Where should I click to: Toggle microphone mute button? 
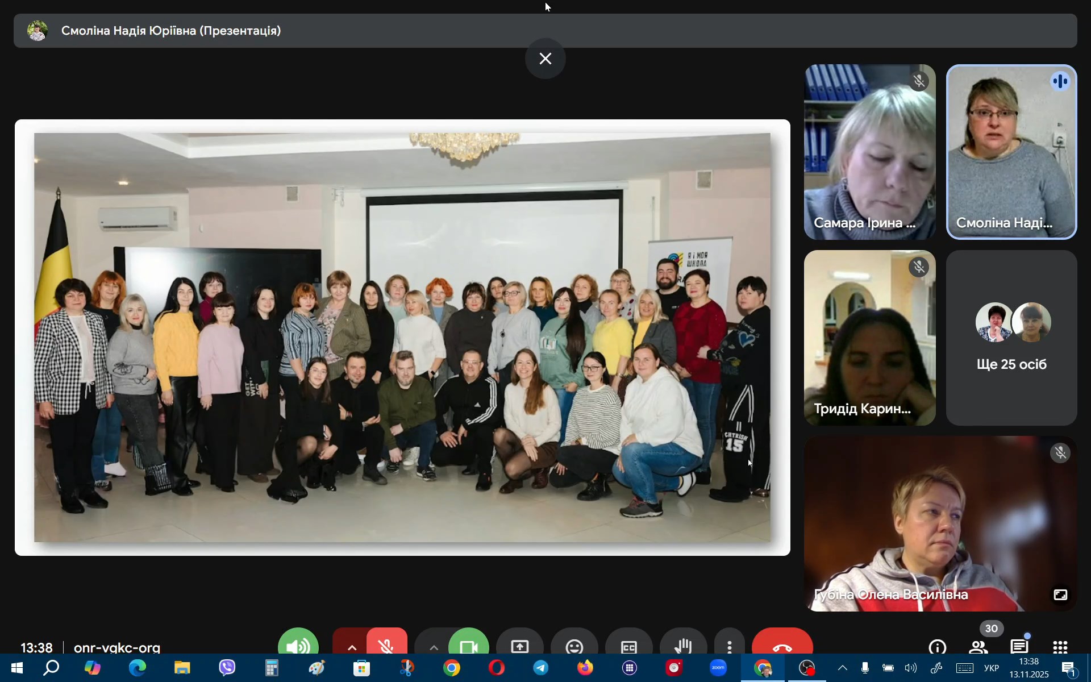pyautogui.click(x=386, y=646)
